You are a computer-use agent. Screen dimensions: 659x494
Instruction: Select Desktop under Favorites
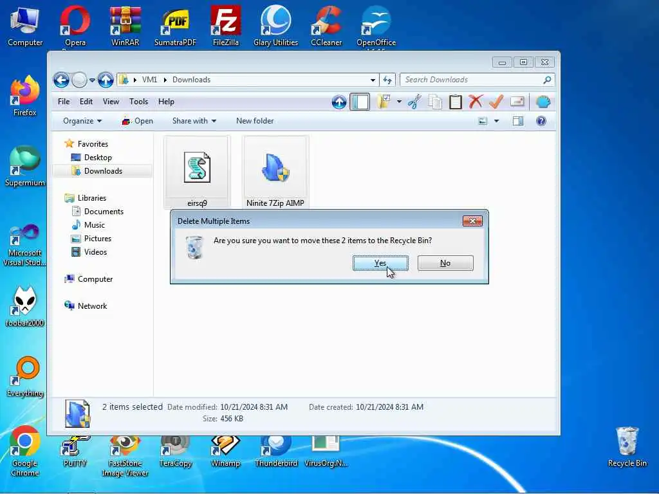point(98,158)
